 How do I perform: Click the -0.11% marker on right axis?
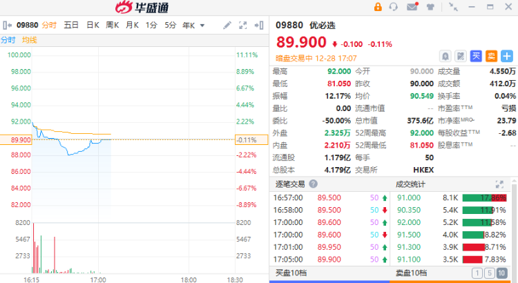click(251, 139)
